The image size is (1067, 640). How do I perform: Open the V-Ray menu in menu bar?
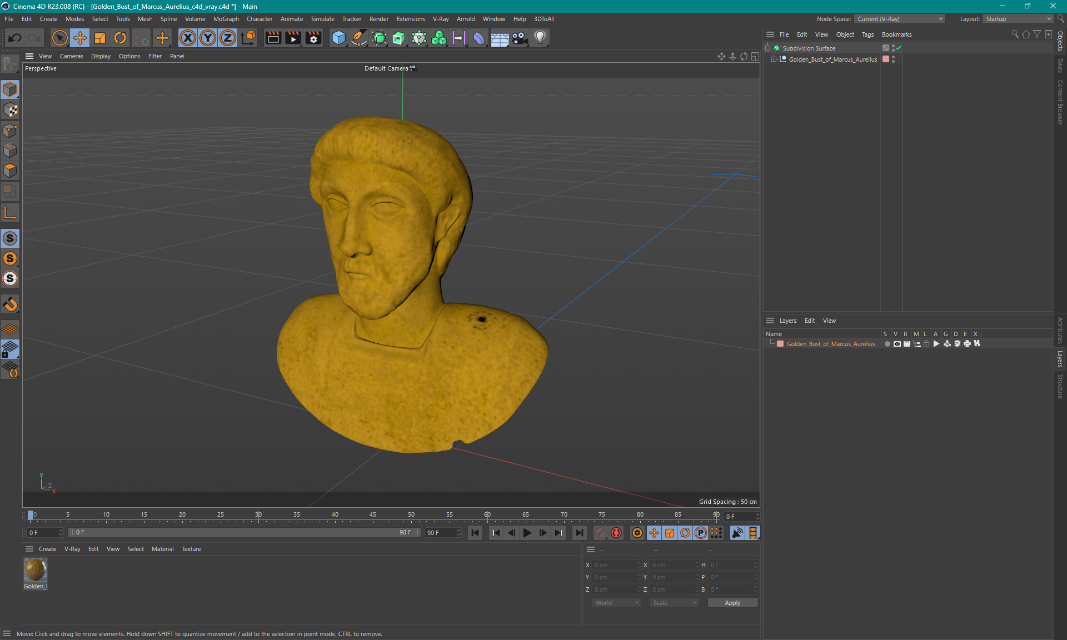coord(441,19)
